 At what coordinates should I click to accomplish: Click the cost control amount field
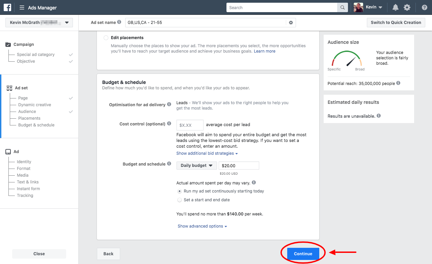tap(190, 125)
